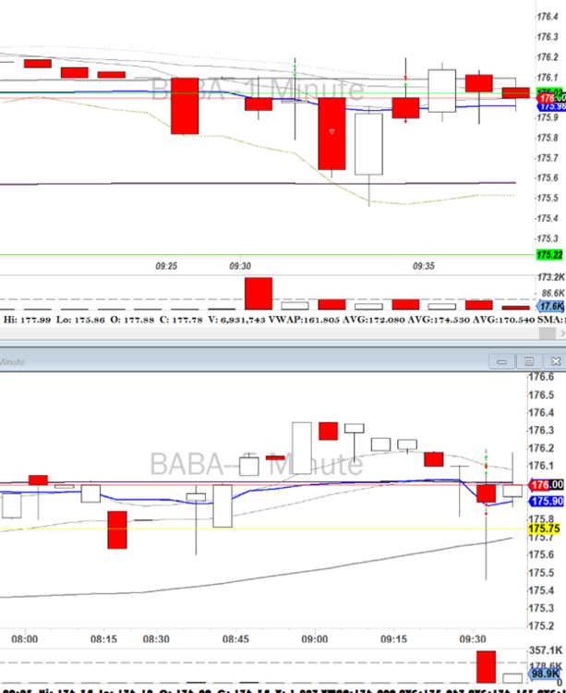Restore the lower BABA chart window
The image size is (566, 693).
(x=529, y=362)
